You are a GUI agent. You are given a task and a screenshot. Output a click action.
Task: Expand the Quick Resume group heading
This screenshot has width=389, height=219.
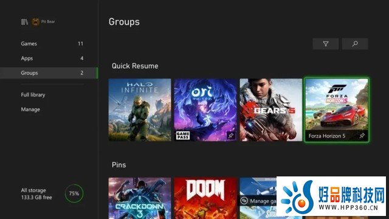(135, 66)
